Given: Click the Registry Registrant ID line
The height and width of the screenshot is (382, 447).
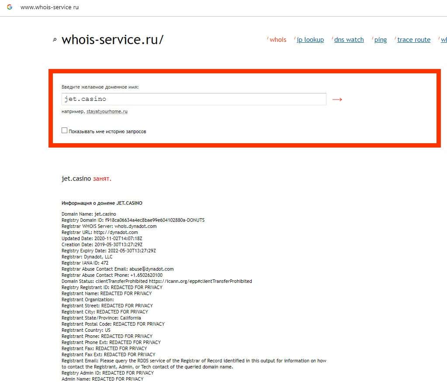Looking at the screenshot, I should coord(112,287).
